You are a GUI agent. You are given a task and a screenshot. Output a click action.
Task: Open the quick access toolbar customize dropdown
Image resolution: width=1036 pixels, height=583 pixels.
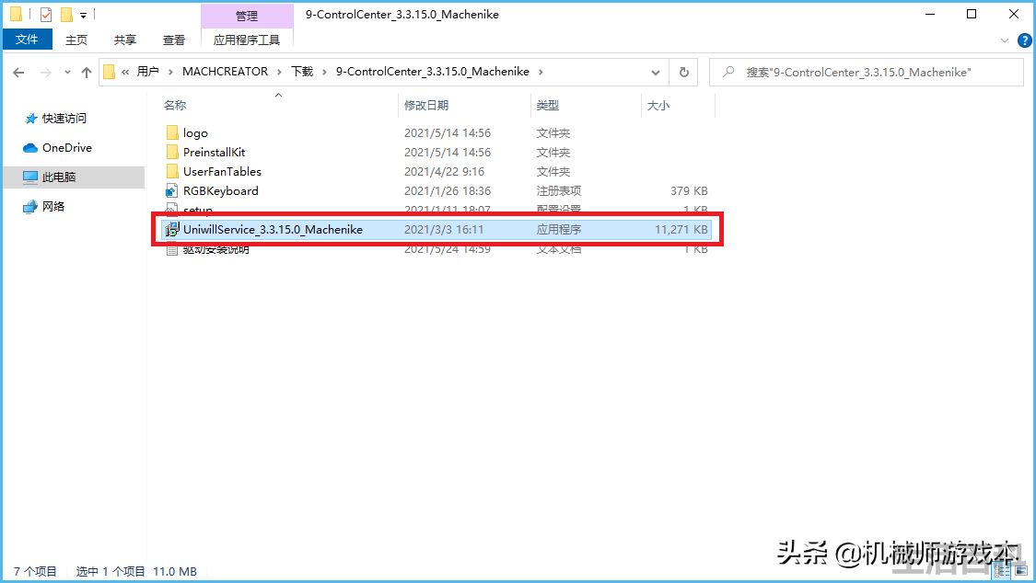pos(83,15)
